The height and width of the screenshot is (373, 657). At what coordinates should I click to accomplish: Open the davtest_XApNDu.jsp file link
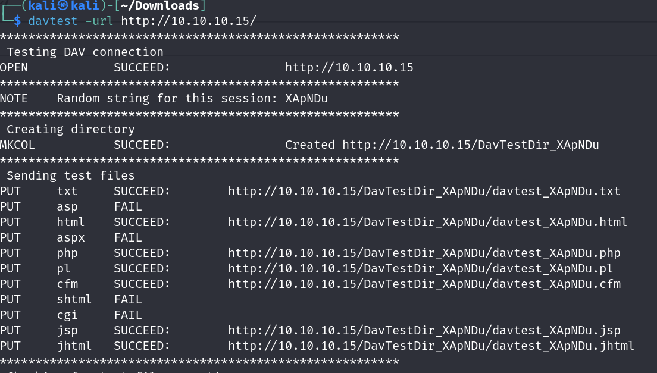(424, 330)
